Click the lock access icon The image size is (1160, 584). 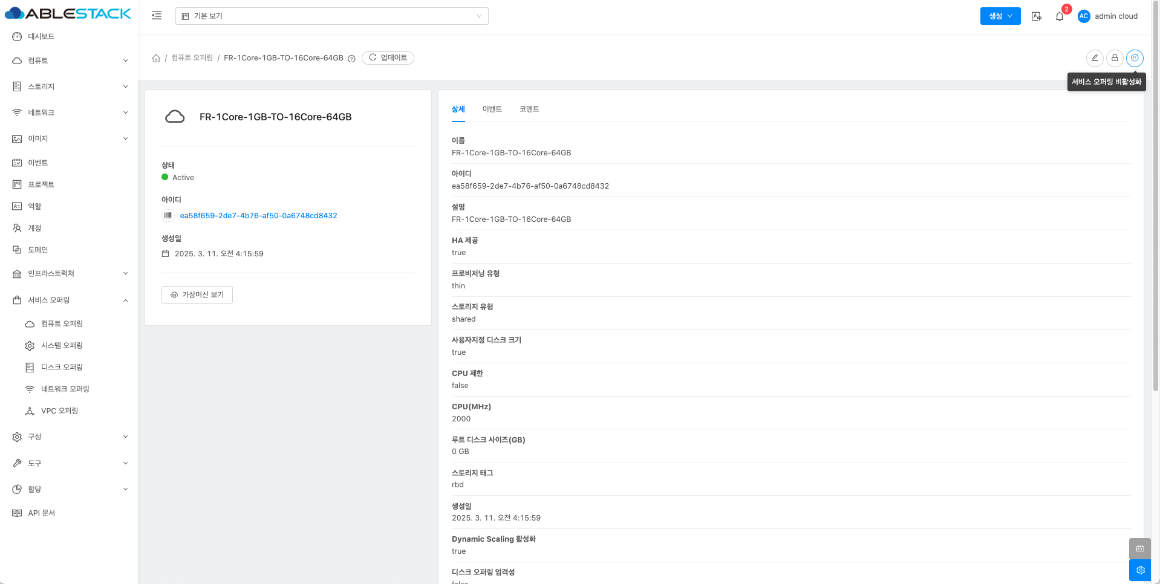(1115, 58)
